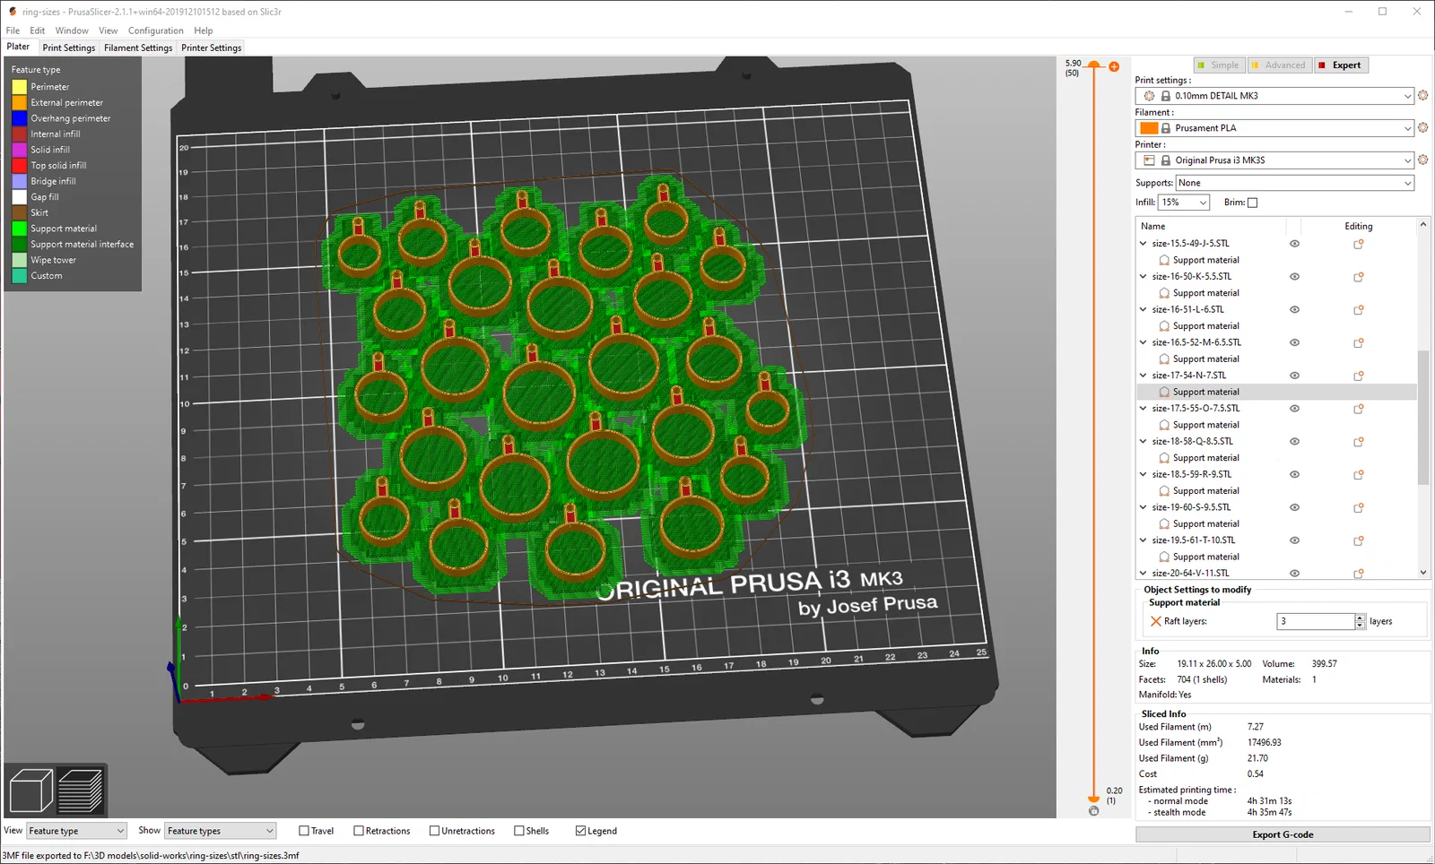1435x864 pixels.
Task: Hide the size-18.5-59-R-9.STL object
Action: [1294, 475]
